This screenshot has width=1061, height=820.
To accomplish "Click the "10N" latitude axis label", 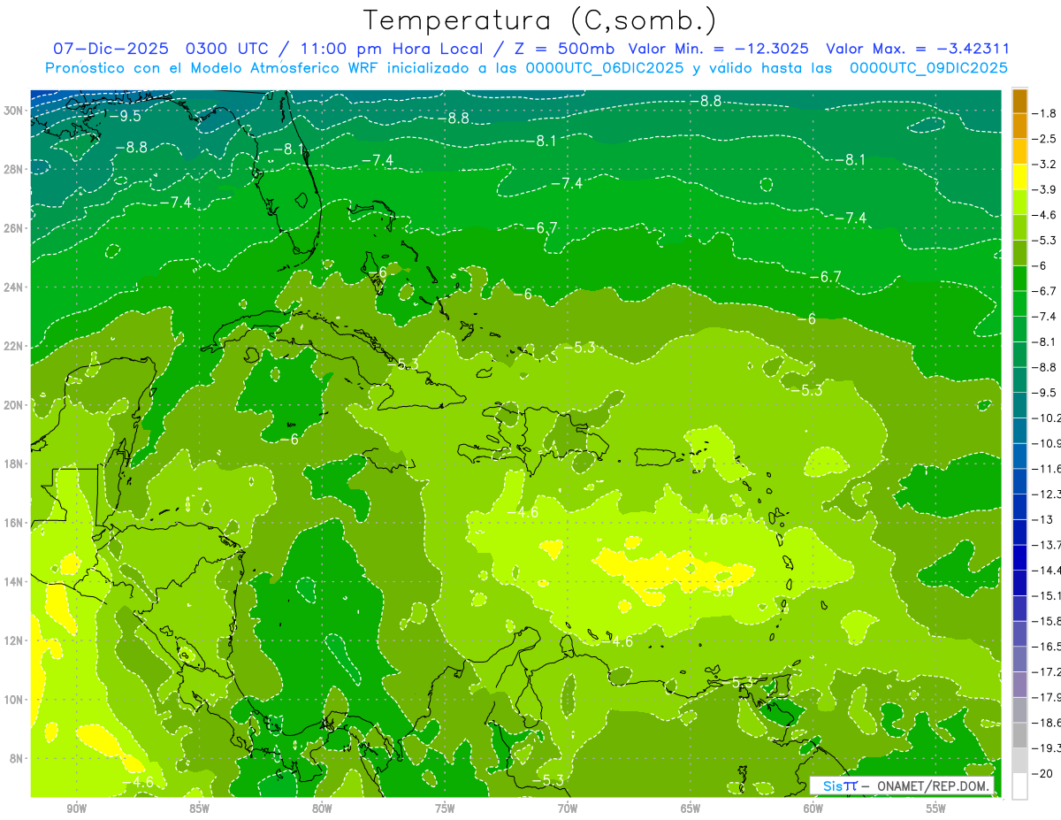I will click(14, 700).
